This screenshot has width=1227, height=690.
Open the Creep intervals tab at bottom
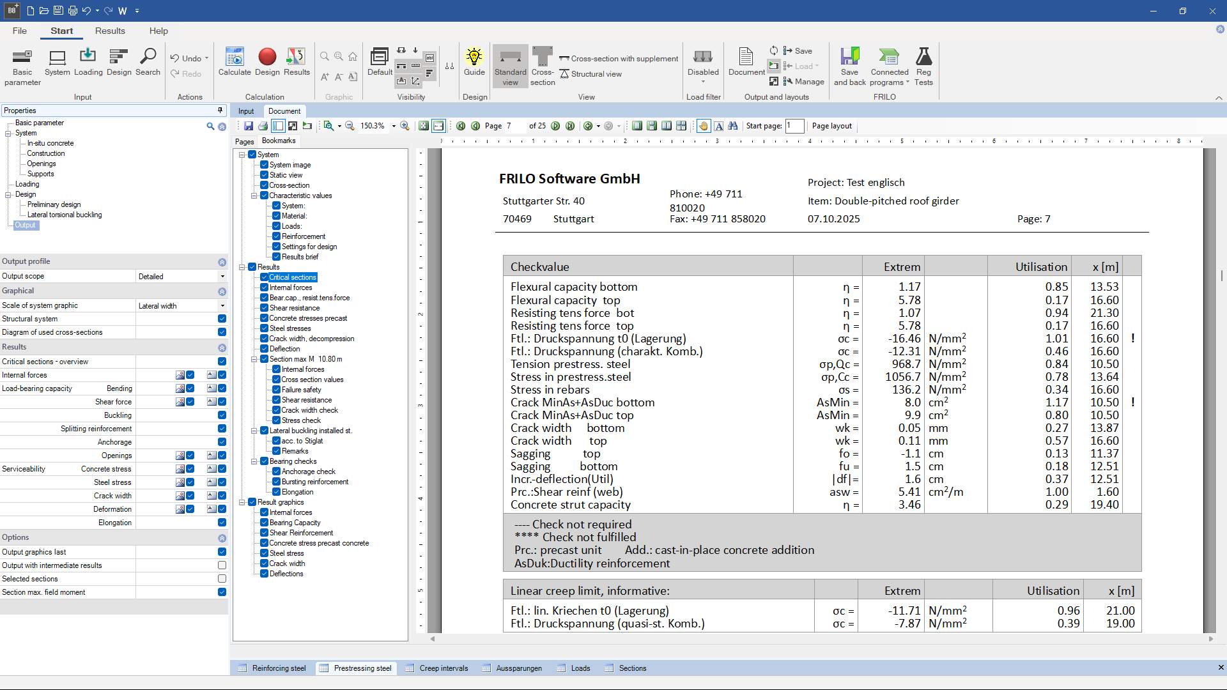442,668
